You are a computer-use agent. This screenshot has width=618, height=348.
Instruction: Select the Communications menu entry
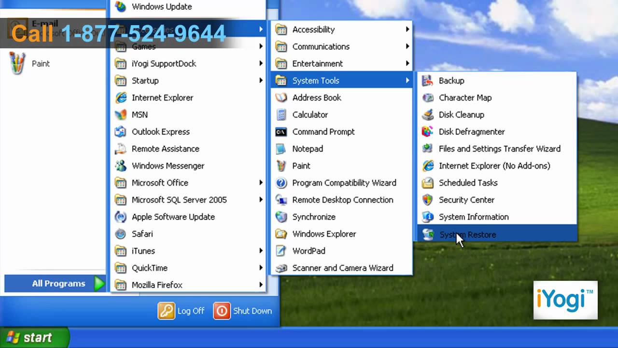coord(342,46)
